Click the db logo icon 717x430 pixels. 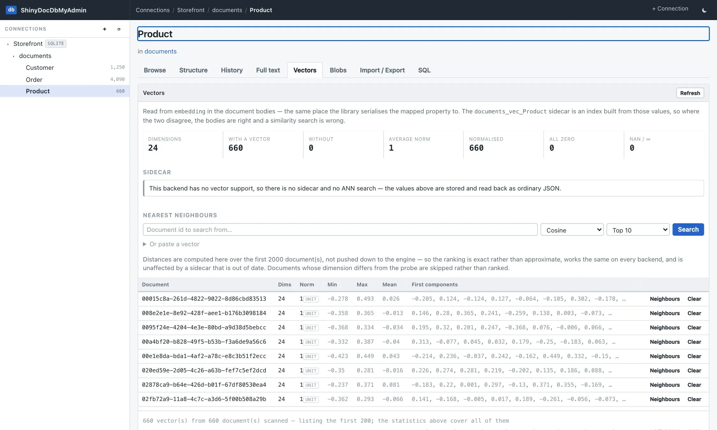[x=11, y=10]
